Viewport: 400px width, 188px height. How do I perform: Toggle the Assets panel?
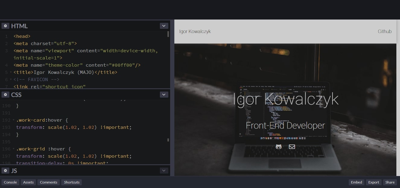pos(28,182)
